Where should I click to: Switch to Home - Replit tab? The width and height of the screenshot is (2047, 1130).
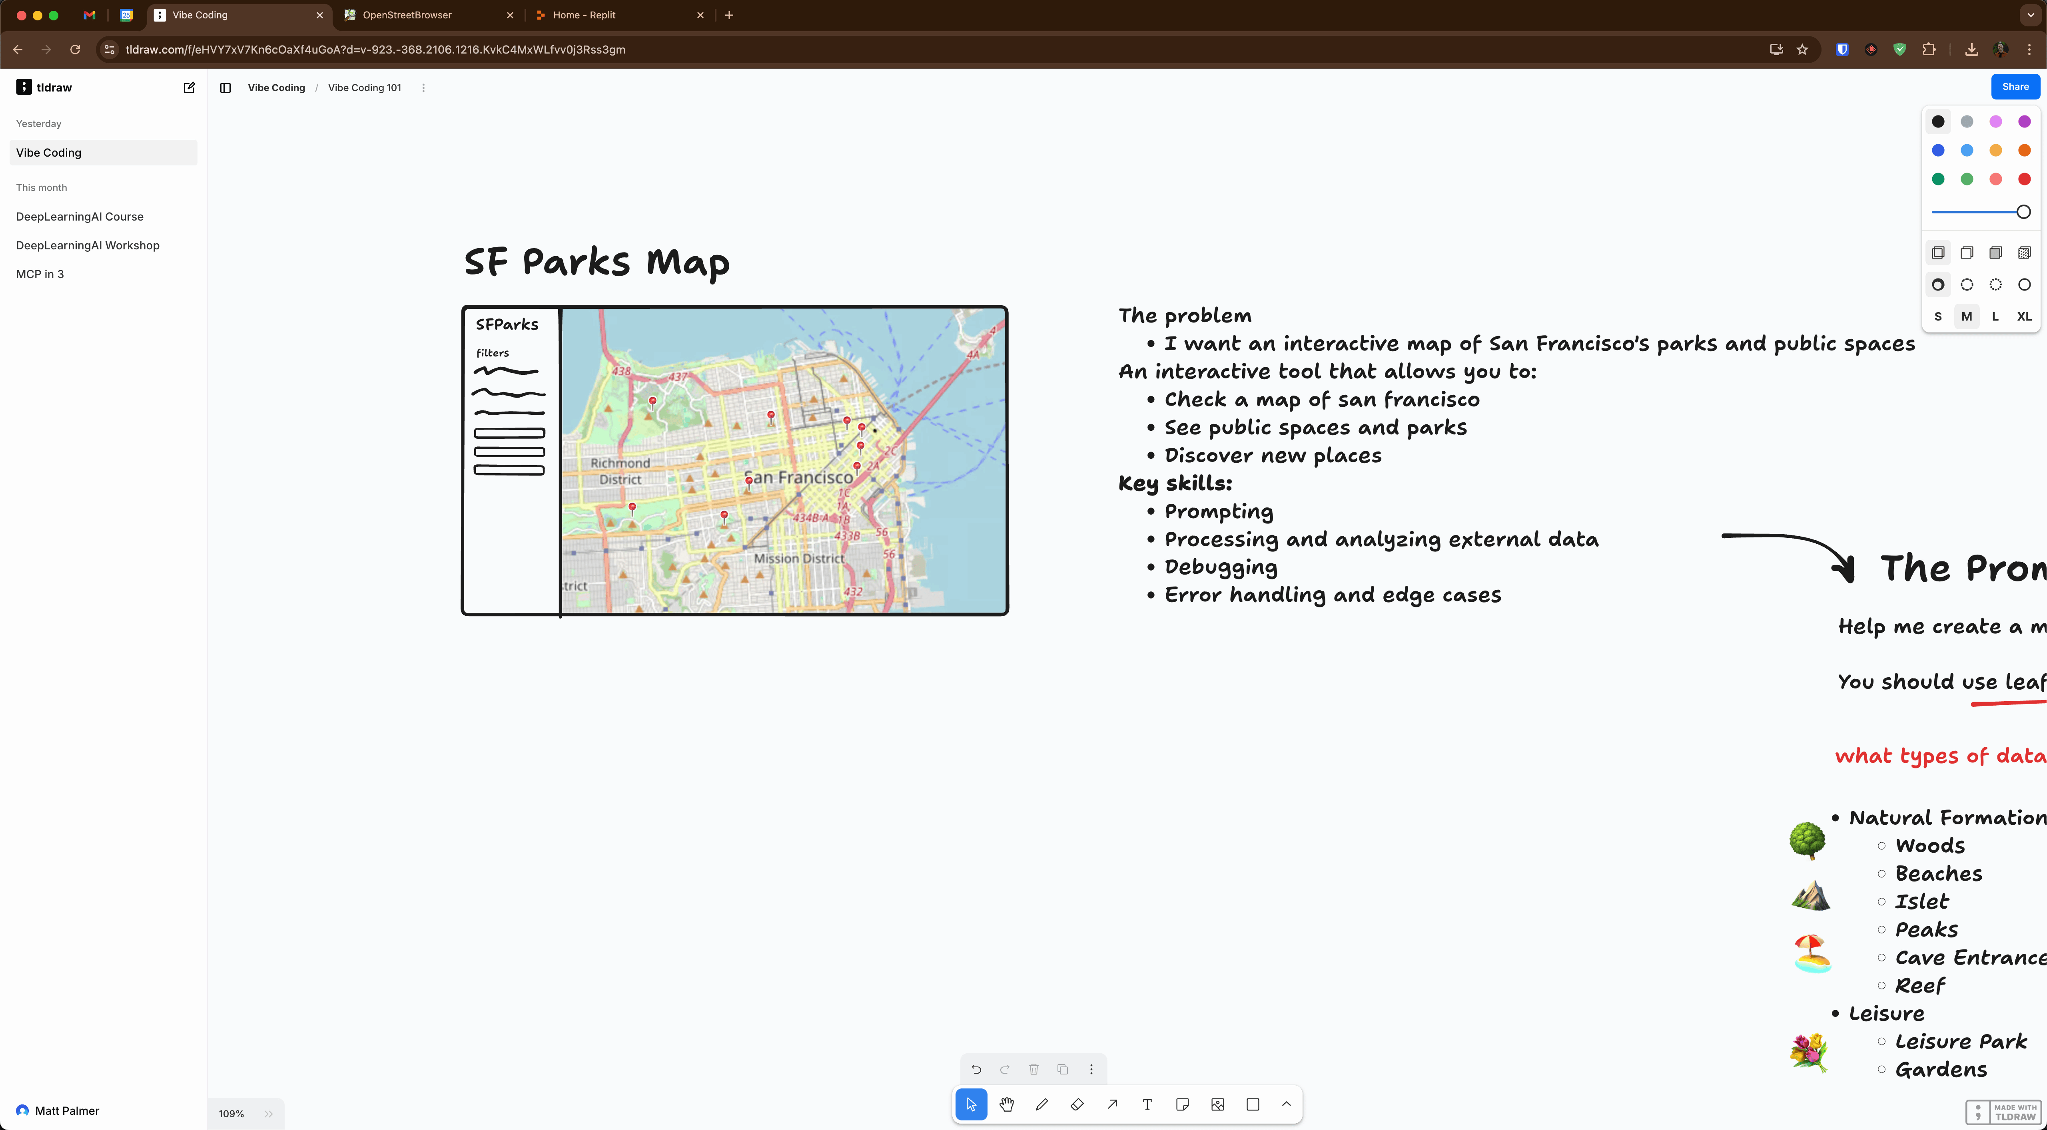coord(584,15)
